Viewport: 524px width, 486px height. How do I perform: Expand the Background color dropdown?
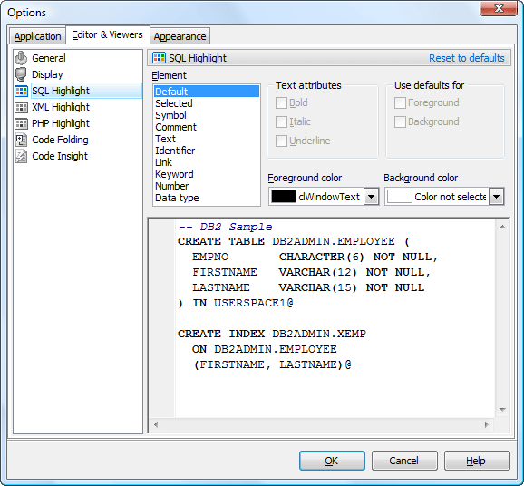click(x=496, y=197)
